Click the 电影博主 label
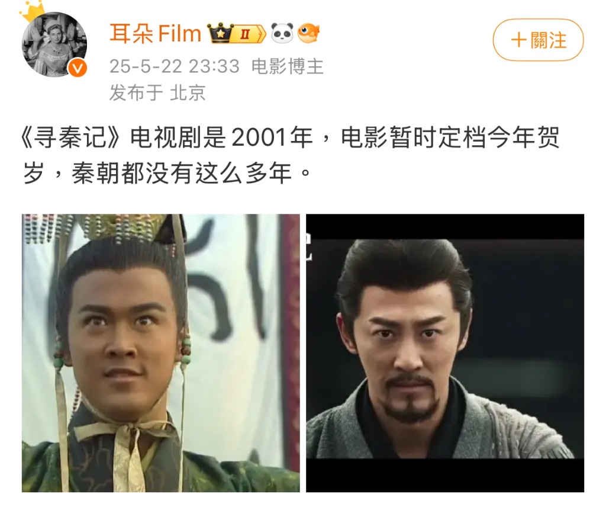The image size is (606, 510). tap(287, 66)
